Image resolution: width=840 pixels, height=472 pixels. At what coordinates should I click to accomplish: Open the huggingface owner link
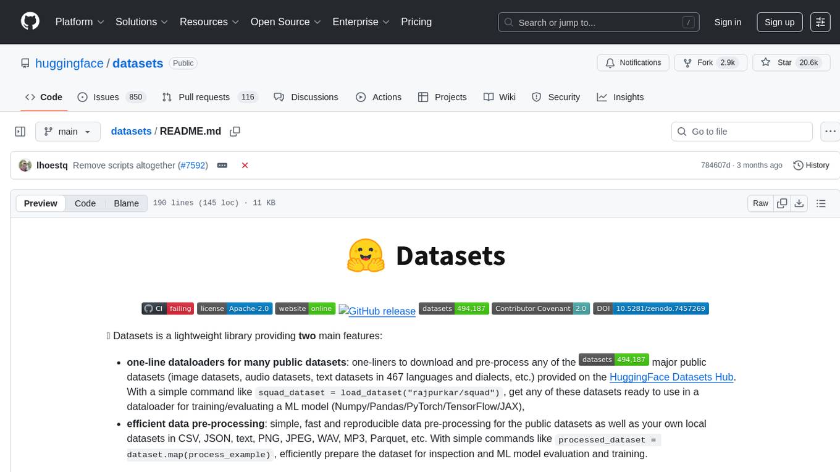69,63
